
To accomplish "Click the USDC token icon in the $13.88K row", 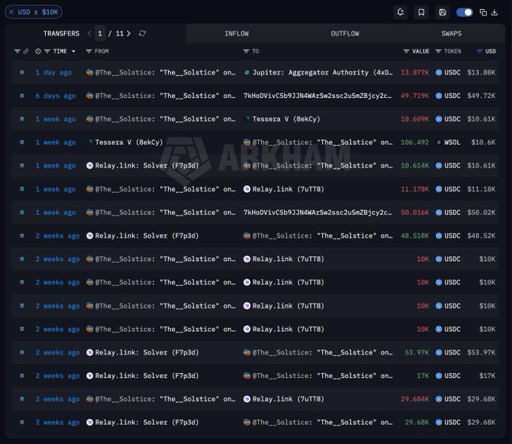I will click(439, 72).
